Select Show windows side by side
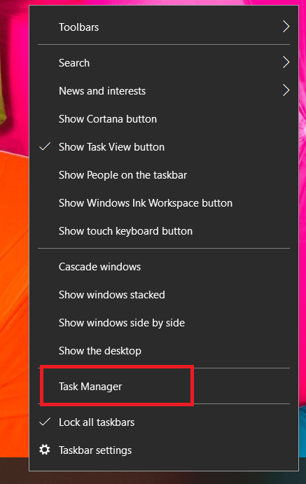This screenshot has height=484, width=306. (164, 323)
